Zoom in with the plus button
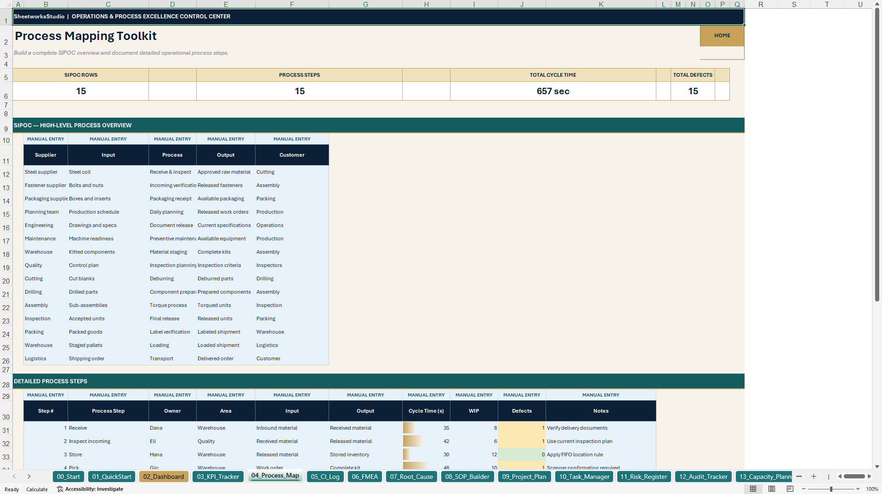This screenshot has width=882, height=494. [858, 489]
